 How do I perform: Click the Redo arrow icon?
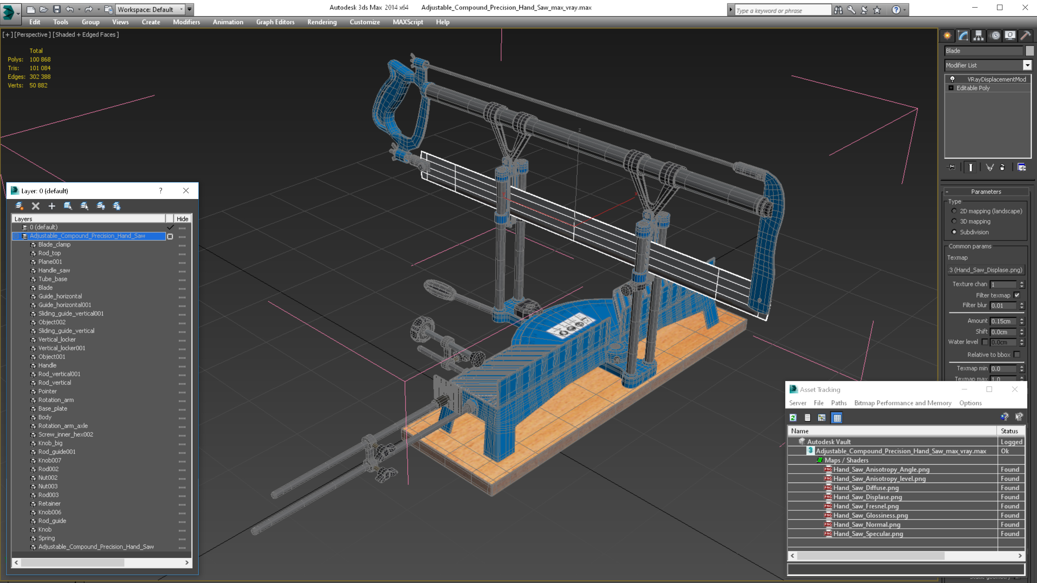[x=89, y=9]
